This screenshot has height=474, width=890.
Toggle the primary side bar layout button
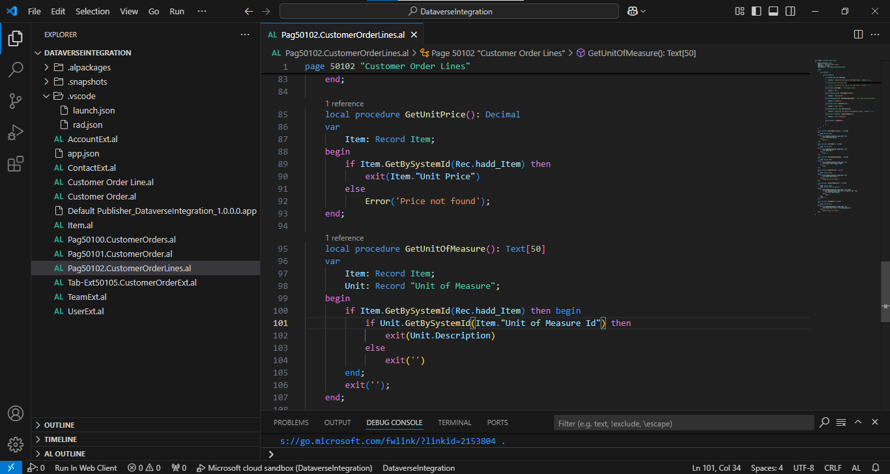756,11
